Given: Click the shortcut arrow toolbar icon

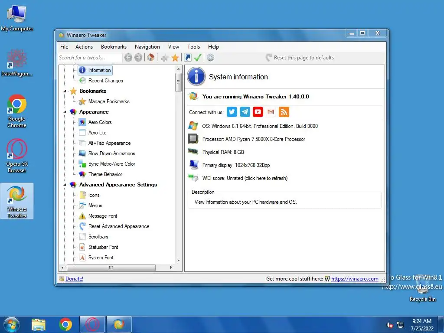Looking at the screenshot, I should tap(187, 58).
